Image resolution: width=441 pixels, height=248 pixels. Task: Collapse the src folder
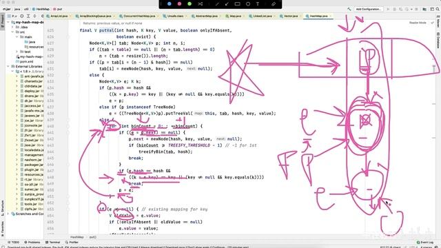click(12, 32)
